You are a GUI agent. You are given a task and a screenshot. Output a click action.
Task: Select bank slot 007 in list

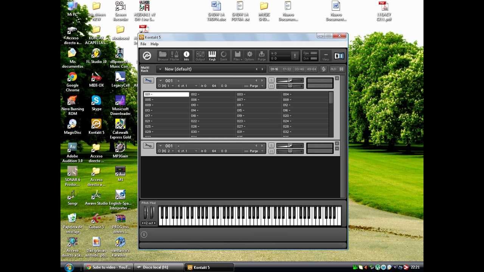[x=259, y=100]
